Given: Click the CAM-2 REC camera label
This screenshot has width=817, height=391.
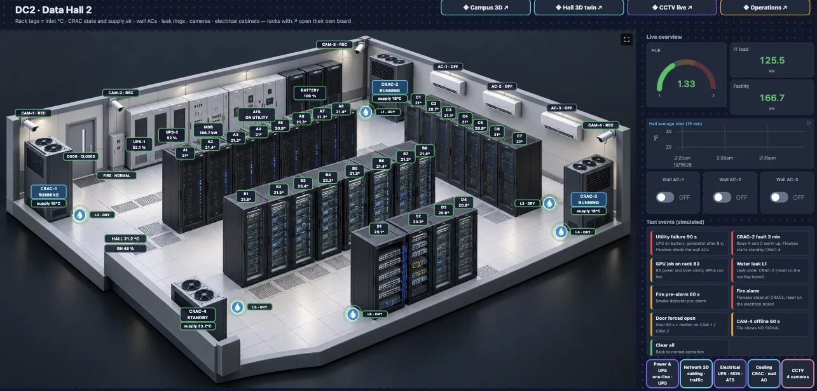Looking at the screenshot, I should click(x=120, y=93).
